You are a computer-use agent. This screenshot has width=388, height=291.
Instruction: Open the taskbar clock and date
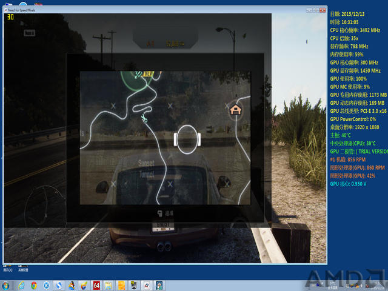point(378,286)
